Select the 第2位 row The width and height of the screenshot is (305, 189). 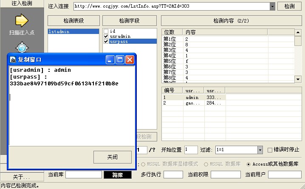(228, 45)
